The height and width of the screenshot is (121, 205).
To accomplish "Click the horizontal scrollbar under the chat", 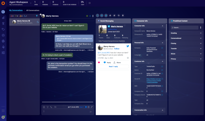I will tap(67, 102).
